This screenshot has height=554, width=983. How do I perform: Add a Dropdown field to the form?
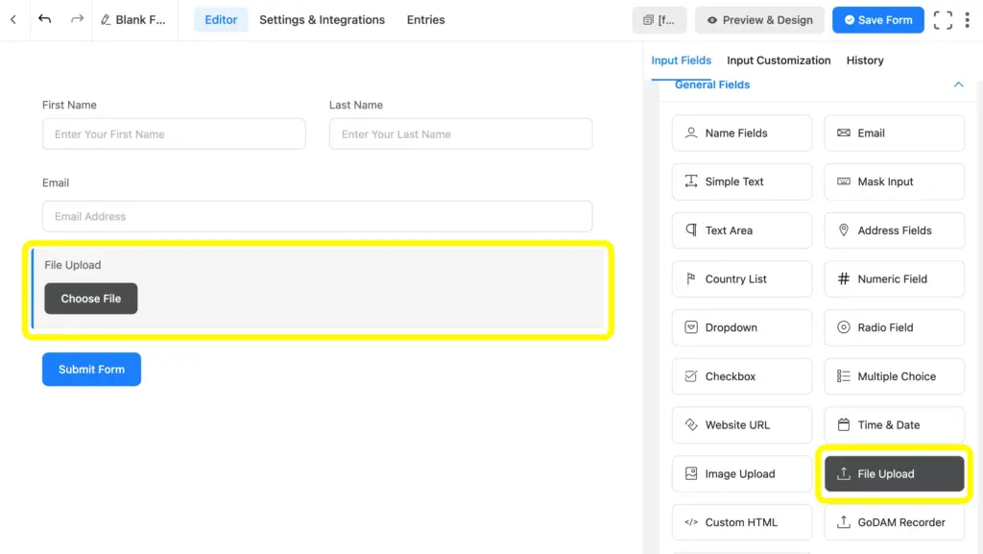(x=741, y=327)
